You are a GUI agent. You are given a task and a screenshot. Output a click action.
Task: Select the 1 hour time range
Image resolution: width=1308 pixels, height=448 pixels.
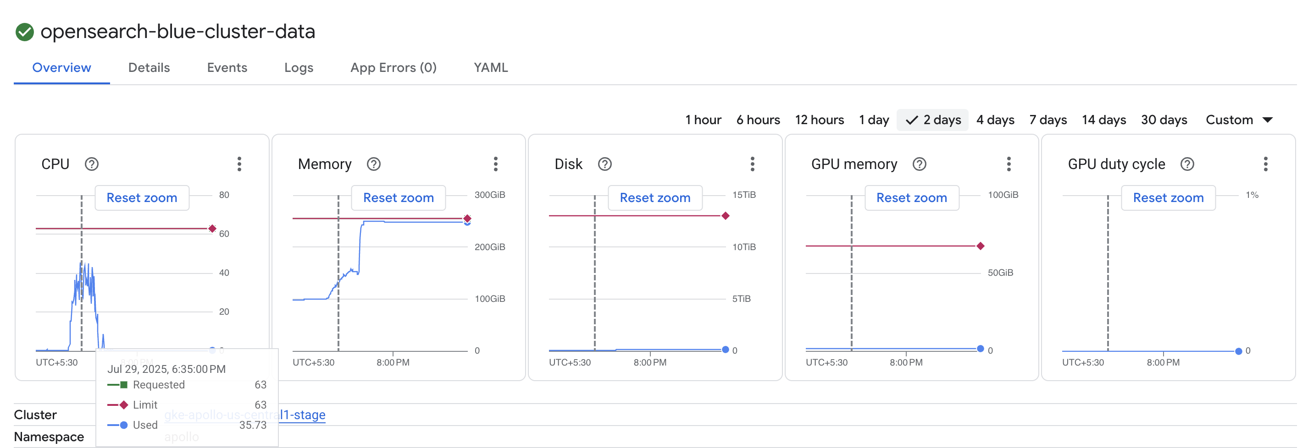703,120
